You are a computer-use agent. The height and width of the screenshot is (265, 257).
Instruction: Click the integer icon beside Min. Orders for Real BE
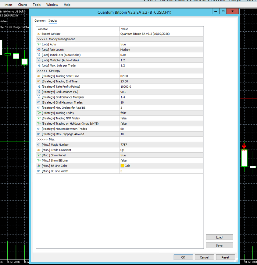click(x=39, y=108)
